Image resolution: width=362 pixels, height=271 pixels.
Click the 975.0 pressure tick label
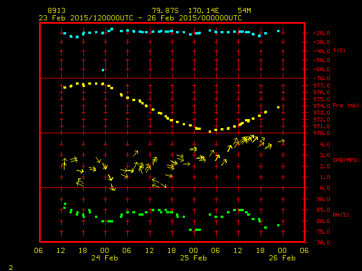322,99
